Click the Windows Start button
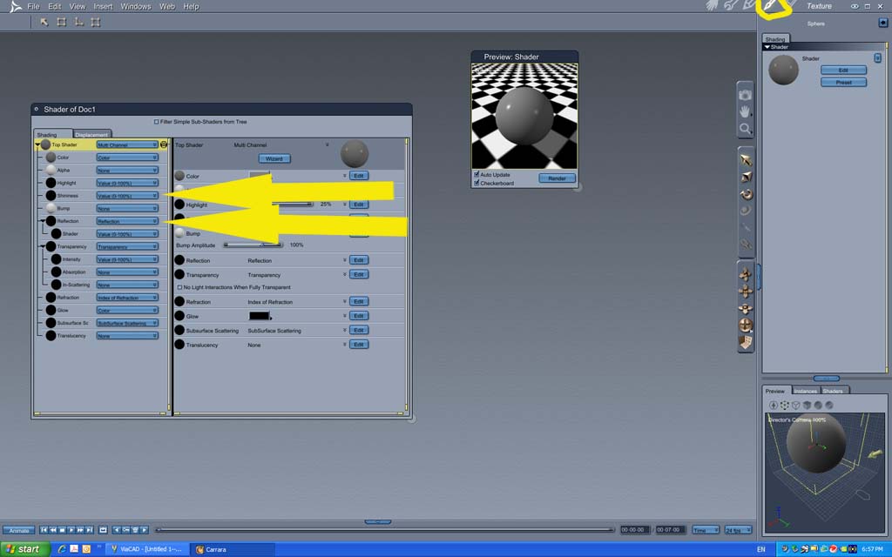892x557 pixels. tap(24, 549)
